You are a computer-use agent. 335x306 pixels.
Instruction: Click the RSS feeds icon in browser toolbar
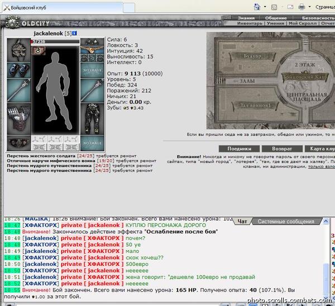pos(274,7)
